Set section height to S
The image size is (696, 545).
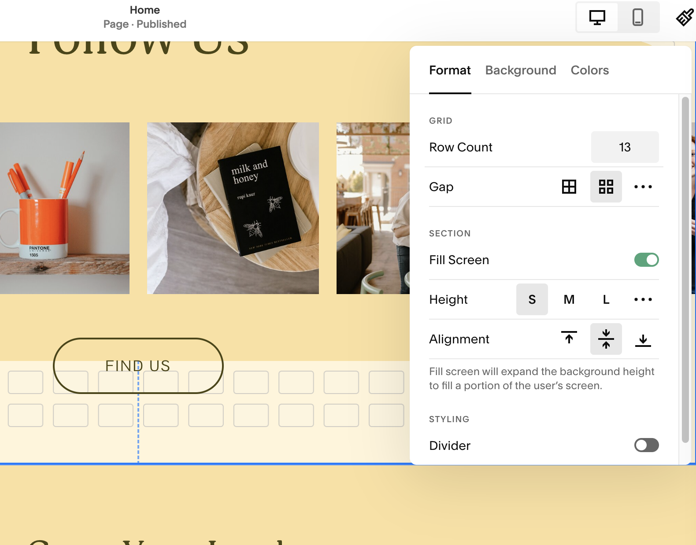[532, 299]
